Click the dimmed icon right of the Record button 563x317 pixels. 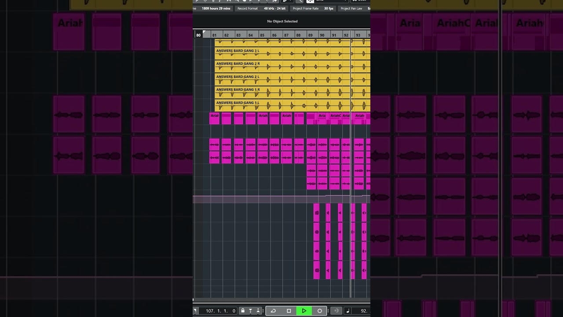pyautogui.click(x=336, y=311)
